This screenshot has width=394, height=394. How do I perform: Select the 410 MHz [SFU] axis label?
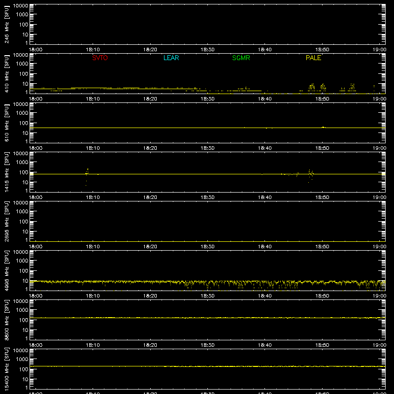pos(6,73)
